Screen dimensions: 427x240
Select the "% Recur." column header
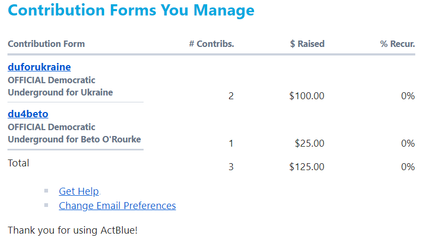point(397,44)
